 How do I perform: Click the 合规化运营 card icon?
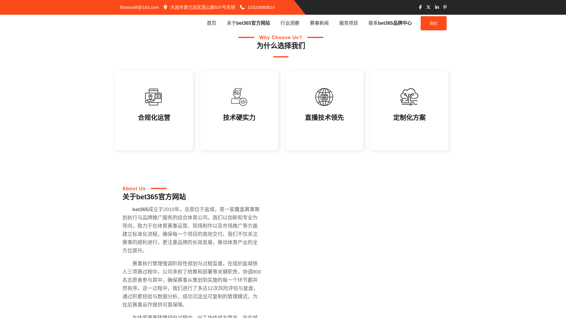[154, 97]
